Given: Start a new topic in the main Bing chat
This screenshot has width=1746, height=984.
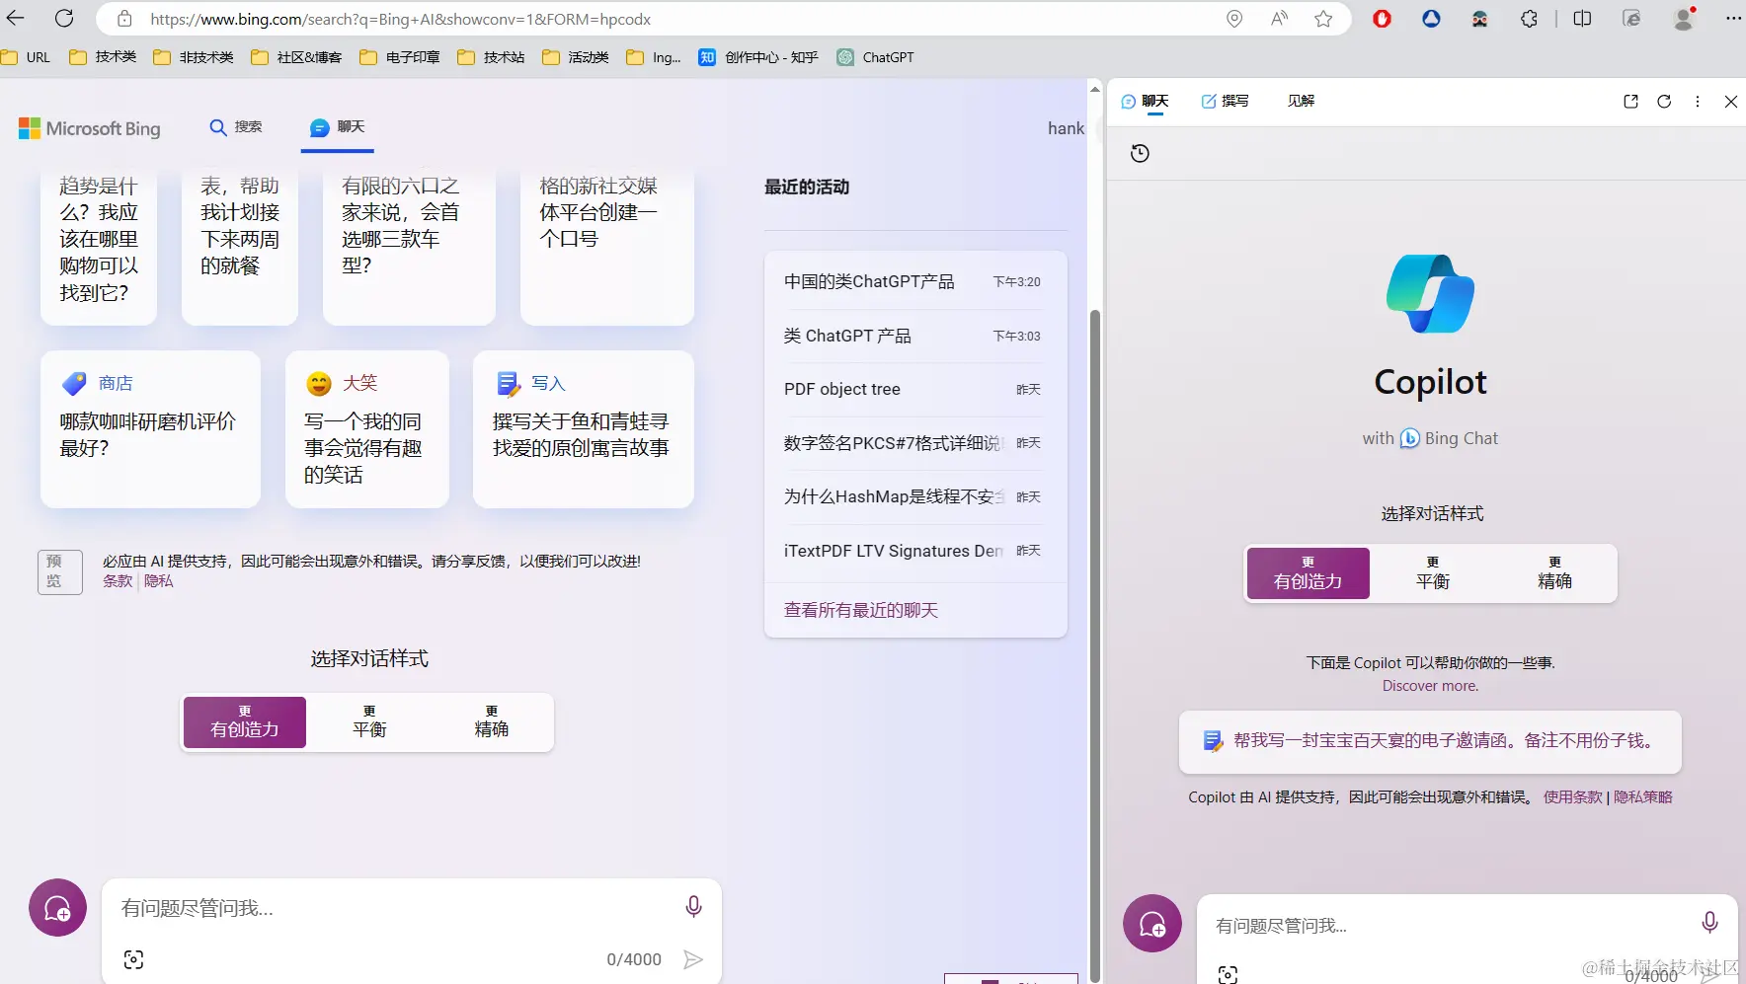Looking at the screenshot, I should click(x=57, y=908).
